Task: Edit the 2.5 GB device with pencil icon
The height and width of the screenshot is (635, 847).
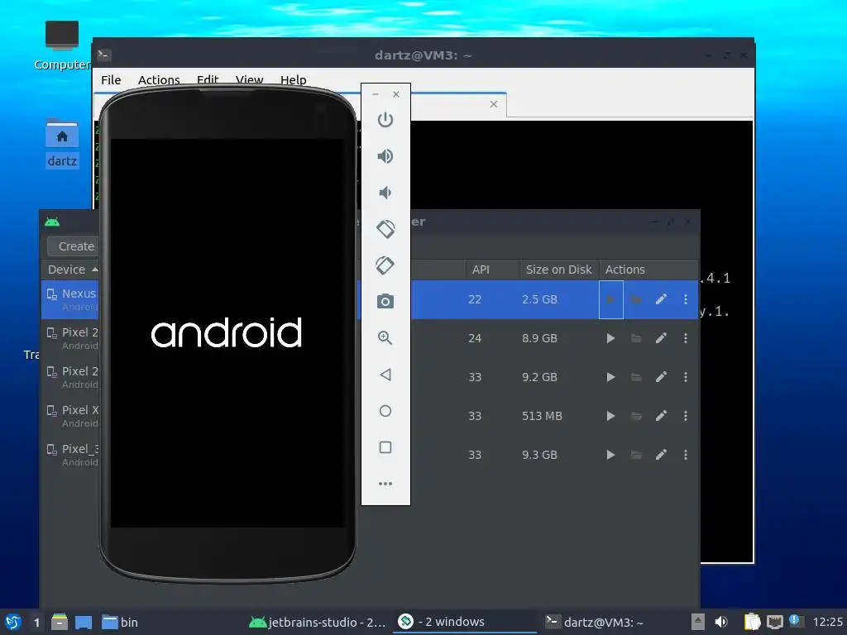Action: pos(661,299)
